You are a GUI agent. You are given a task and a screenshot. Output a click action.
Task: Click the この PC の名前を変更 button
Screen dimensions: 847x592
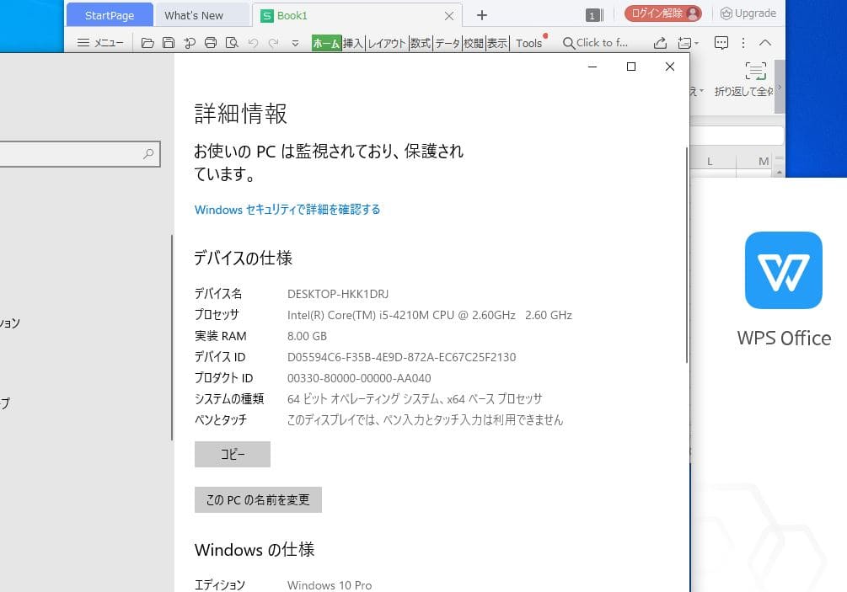(258, 499)
